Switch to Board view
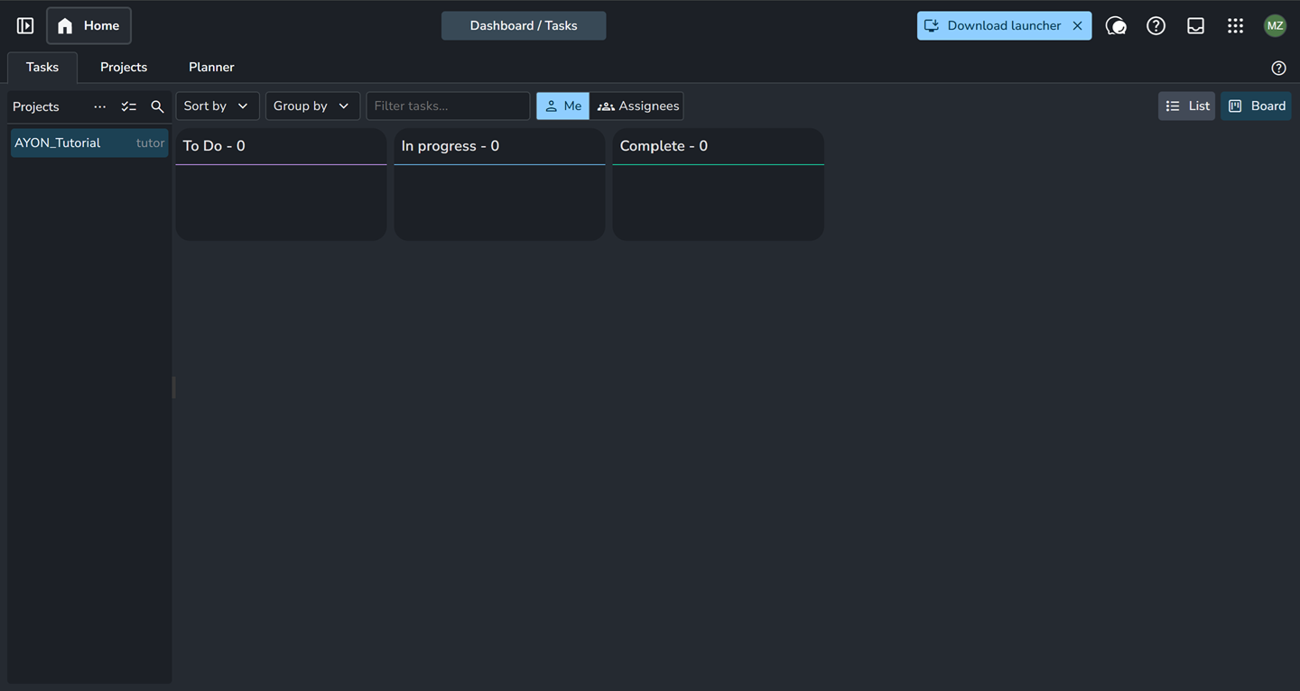1300x691 pixels. click(x=1256, y=106)
